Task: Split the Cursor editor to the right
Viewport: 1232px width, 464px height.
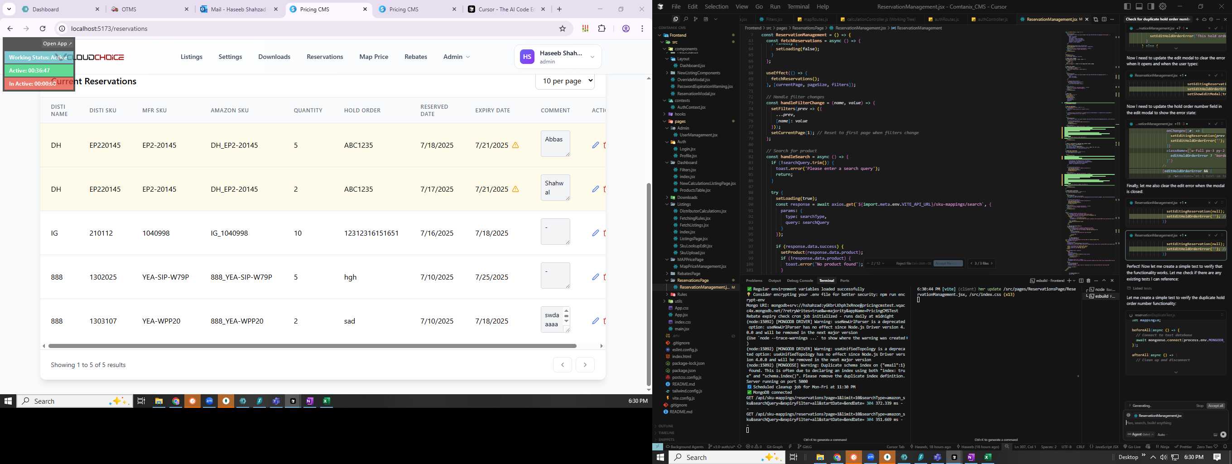Action: click(x=1104, y=19)
